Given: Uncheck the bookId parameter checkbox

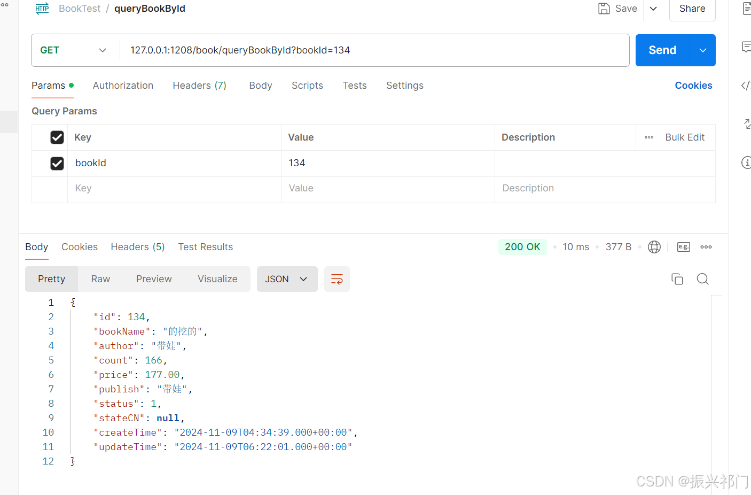Looking at the screenshot, I should coord(57,164).
